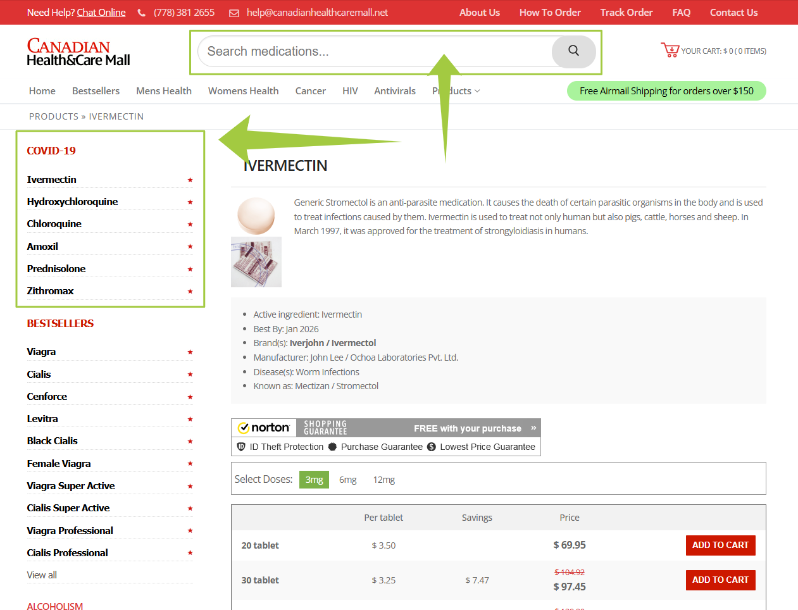This screenshot has width=798, height=610.
Task: Click the Norton checkmark logo
Action: pos(244,428)
